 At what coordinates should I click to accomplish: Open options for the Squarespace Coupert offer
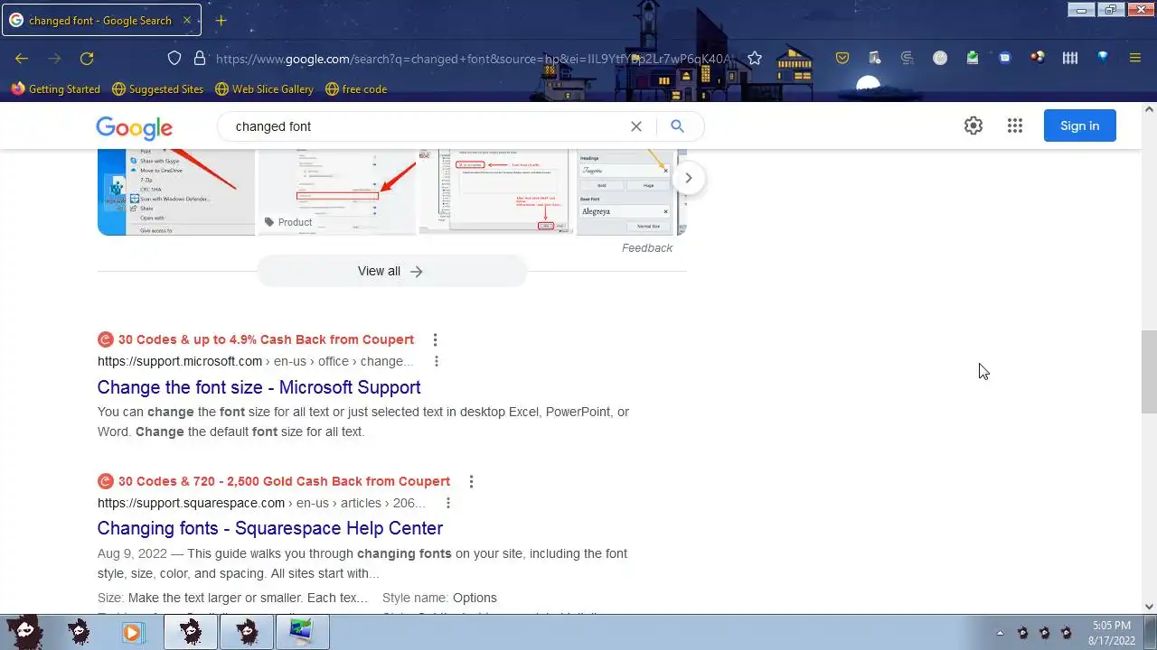471,481
